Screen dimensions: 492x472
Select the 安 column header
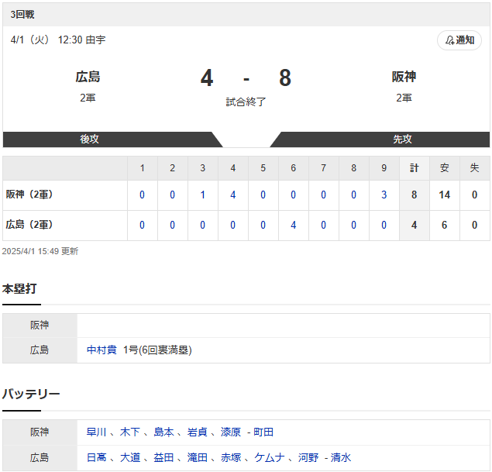[444, 168]
